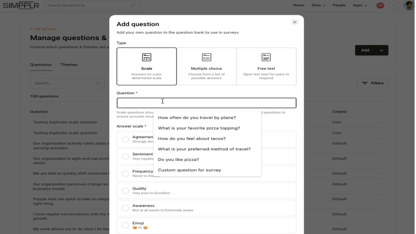
Task: Click the search icon in the question bank
Action: [x=97, y=83]
